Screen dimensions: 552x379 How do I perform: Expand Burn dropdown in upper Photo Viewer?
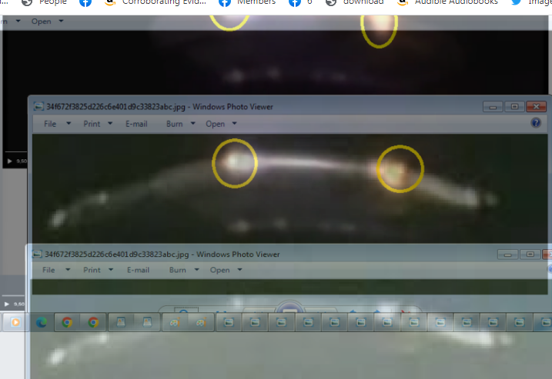tap(181, 124)
